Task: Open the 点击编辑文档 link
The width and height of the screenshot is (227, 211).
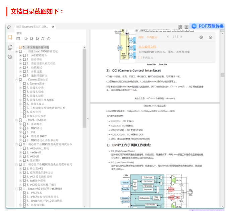Action: pos(147,47)
